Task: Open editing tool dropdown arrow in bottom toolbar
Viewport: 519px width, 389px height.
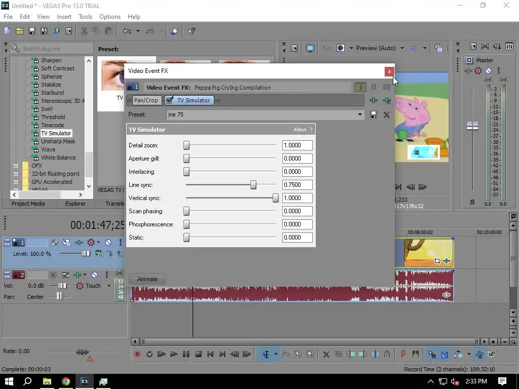Action: [276, 354]
